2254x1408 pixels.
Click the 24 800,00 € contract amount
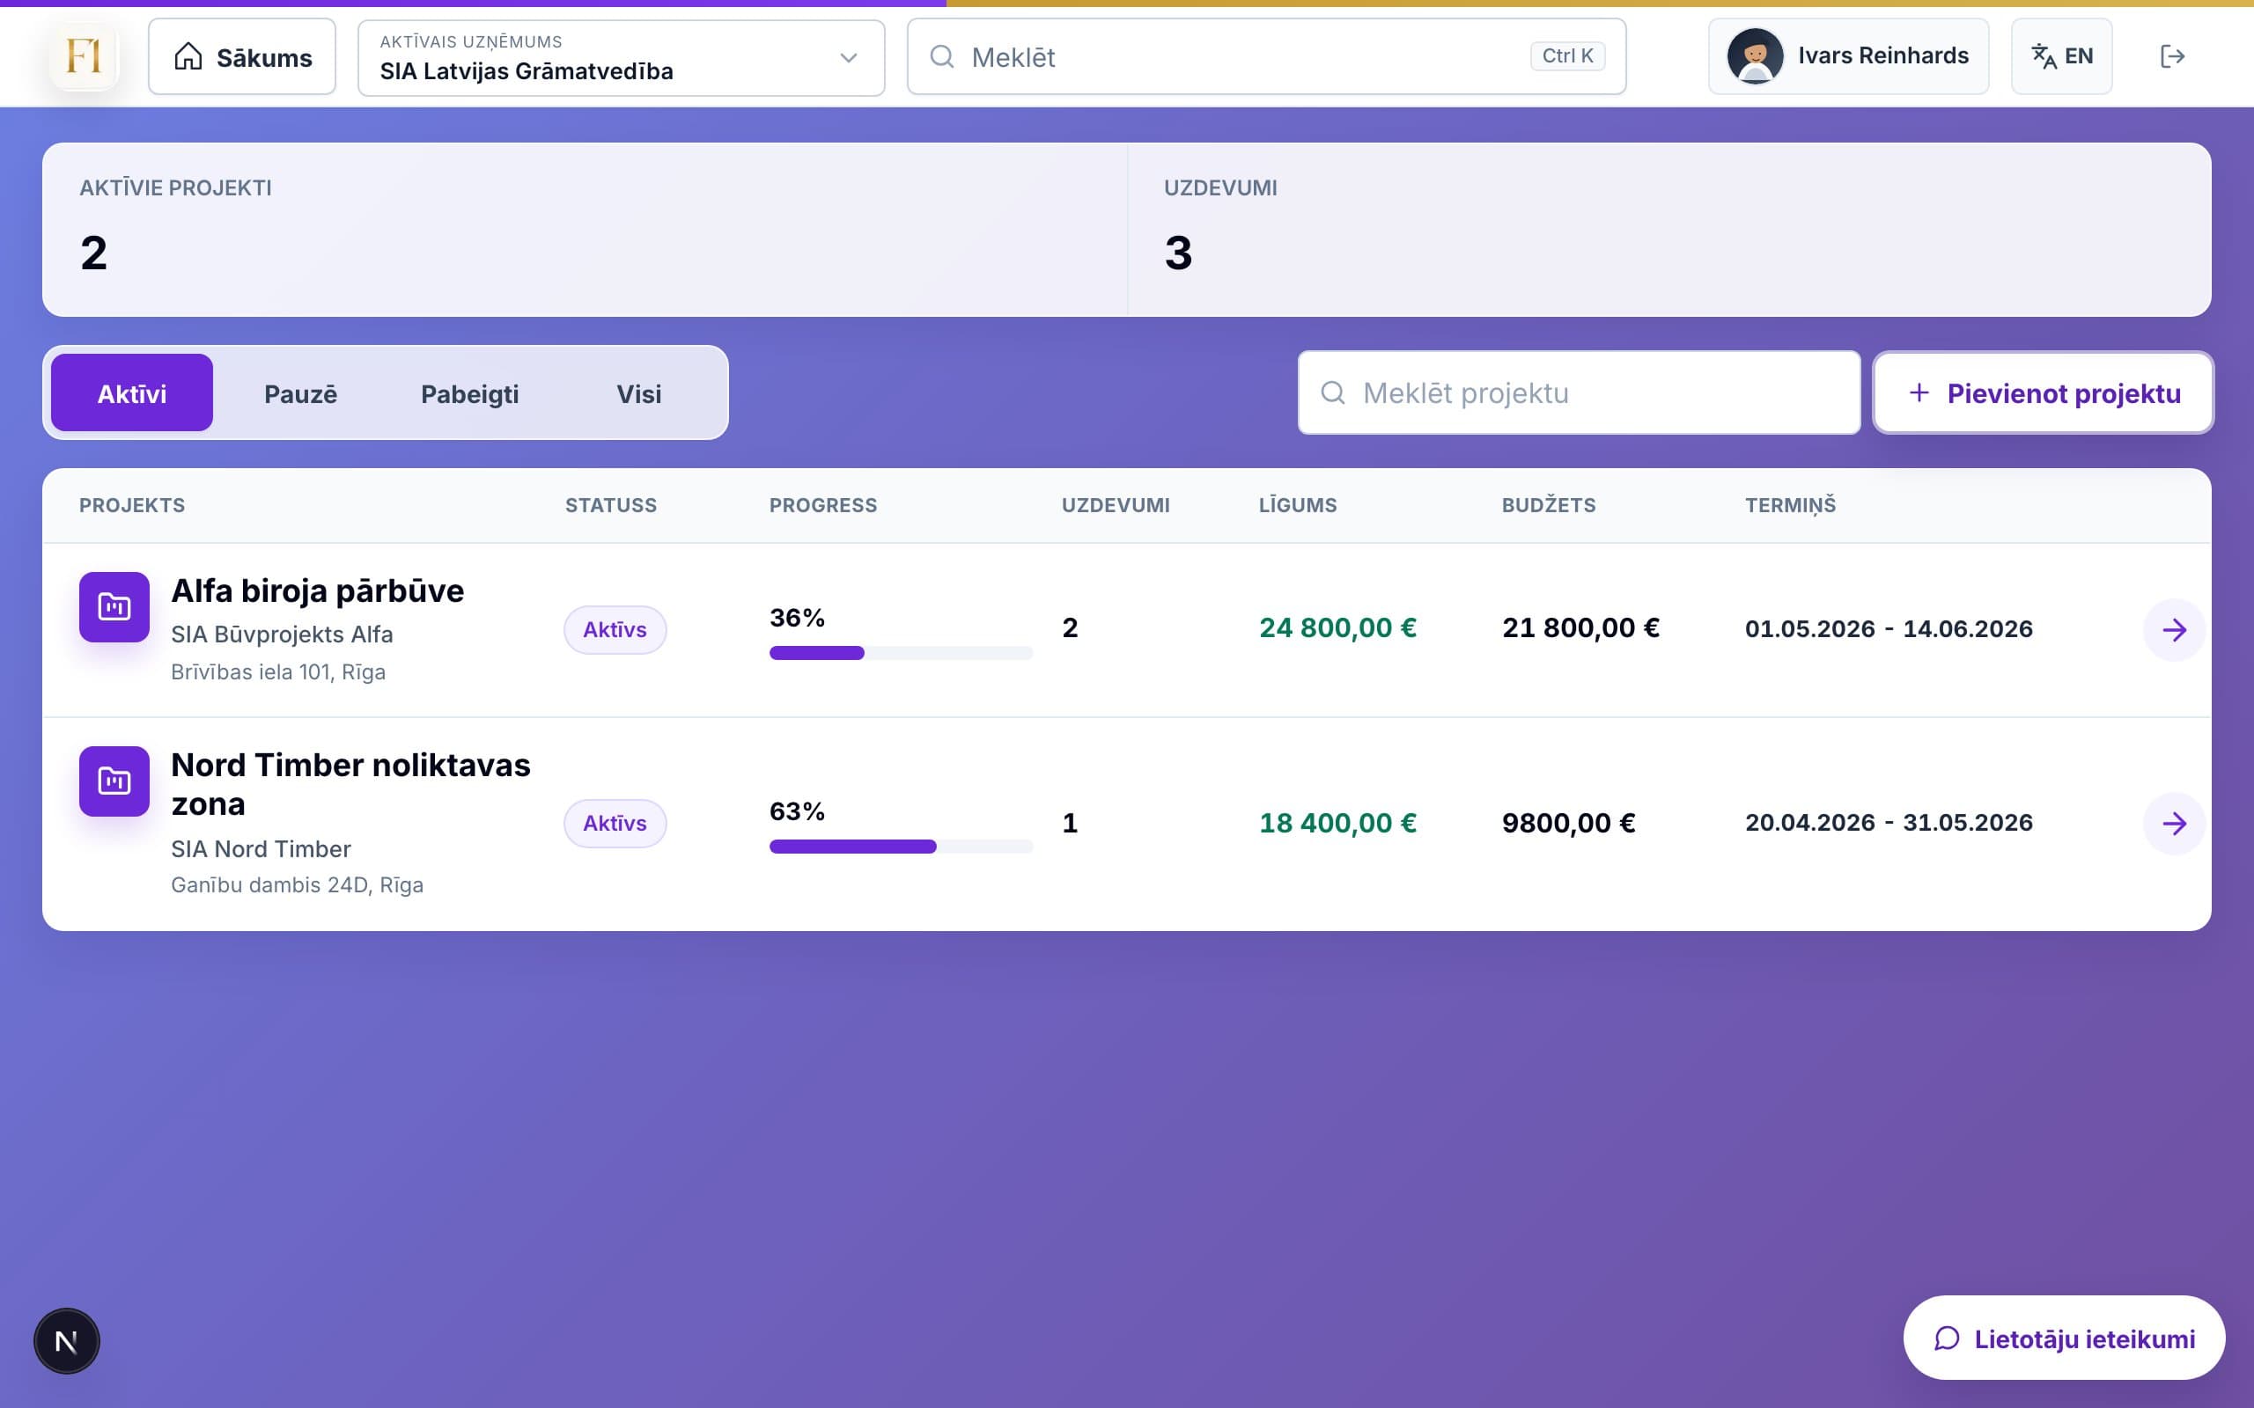[x=1337, y=628]
